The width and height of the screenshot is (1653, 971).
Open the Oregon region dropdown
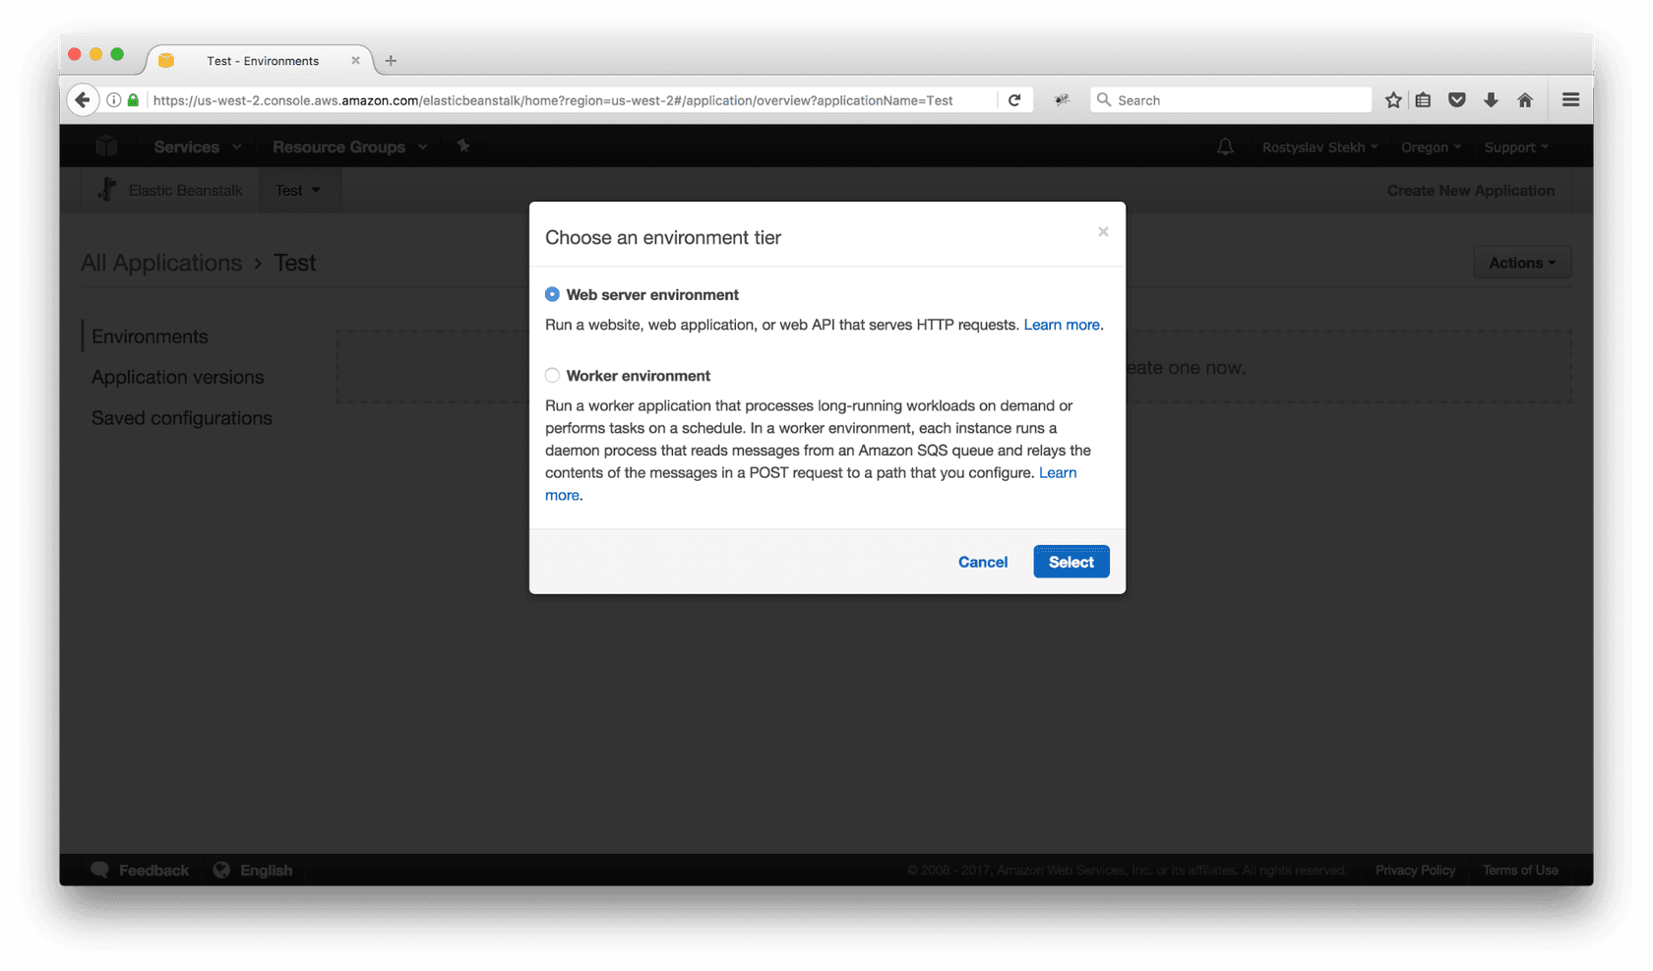tap(1431, 147)
